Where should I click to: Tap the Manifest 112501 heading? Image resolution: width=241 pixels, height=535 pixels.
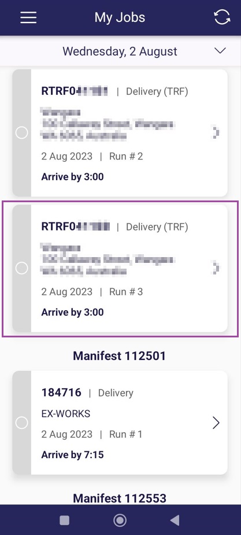point(120,356)
